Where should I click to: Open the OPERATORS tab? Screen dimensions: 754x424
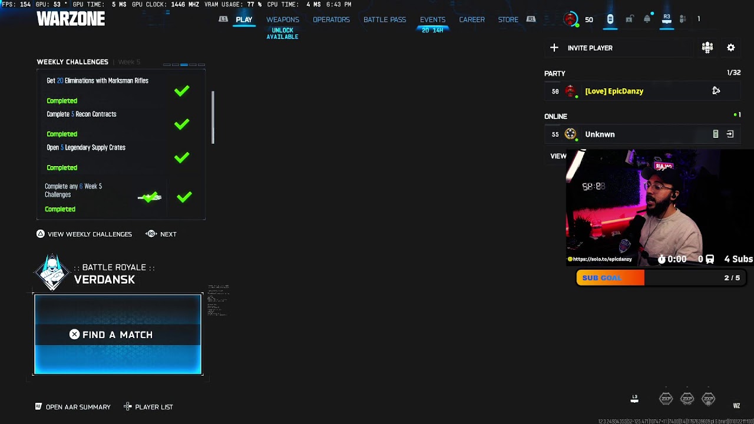pyautogui.click(x=331, y=19)
